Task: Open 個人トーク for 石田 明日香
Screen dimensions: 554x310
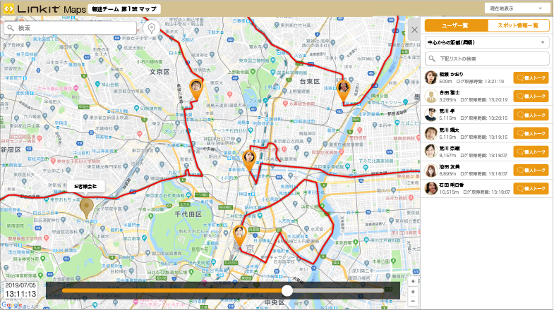Action: tap(531, 188)
